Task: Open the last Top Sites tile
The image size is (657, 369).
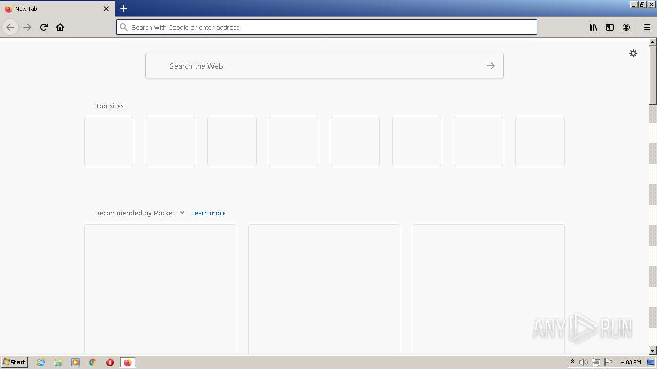Action: pos(540,141)
